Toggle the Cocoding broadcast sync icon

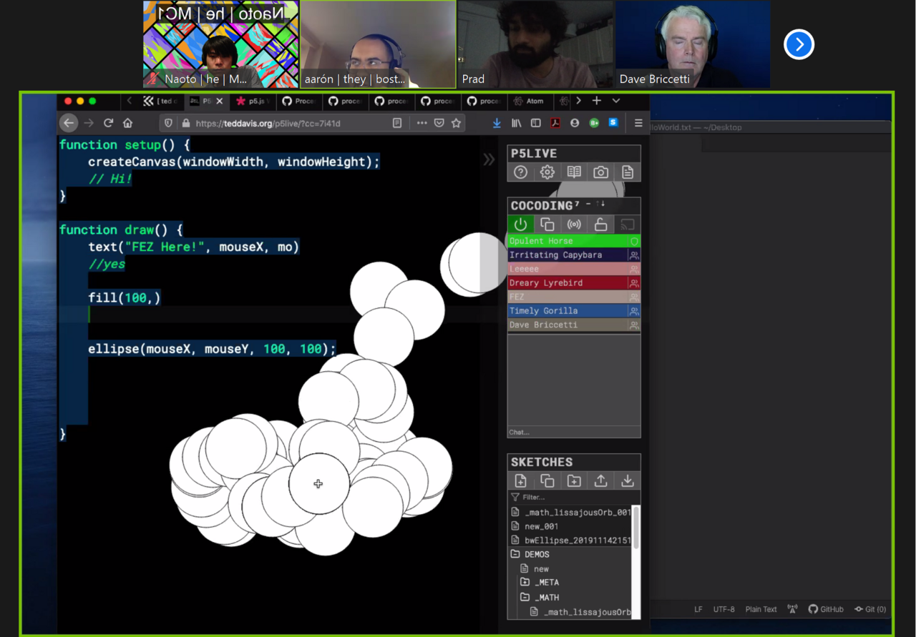click(x=574, y=224)
